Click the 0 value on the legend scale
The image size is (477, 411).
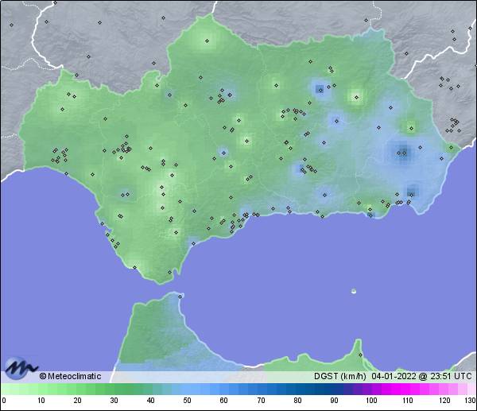point(4,401)
